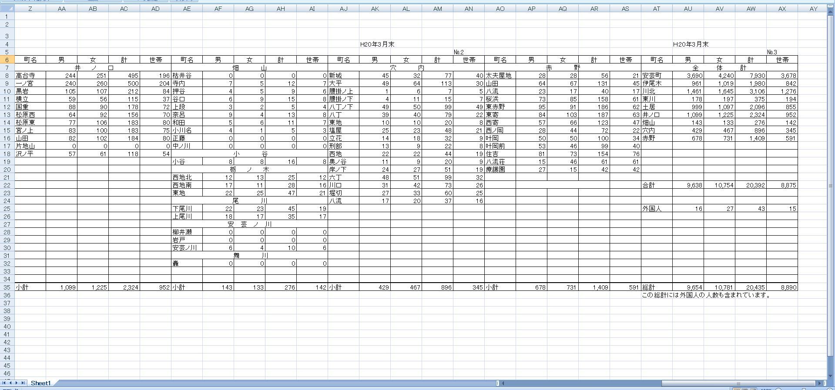Select row 46 header

7,373
